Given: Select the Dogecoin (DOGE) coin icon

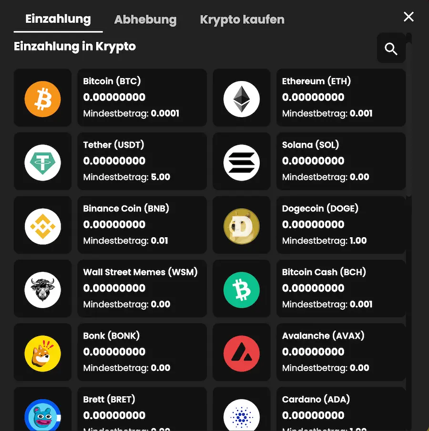Looking at the screenshot, I should point(242,225).
